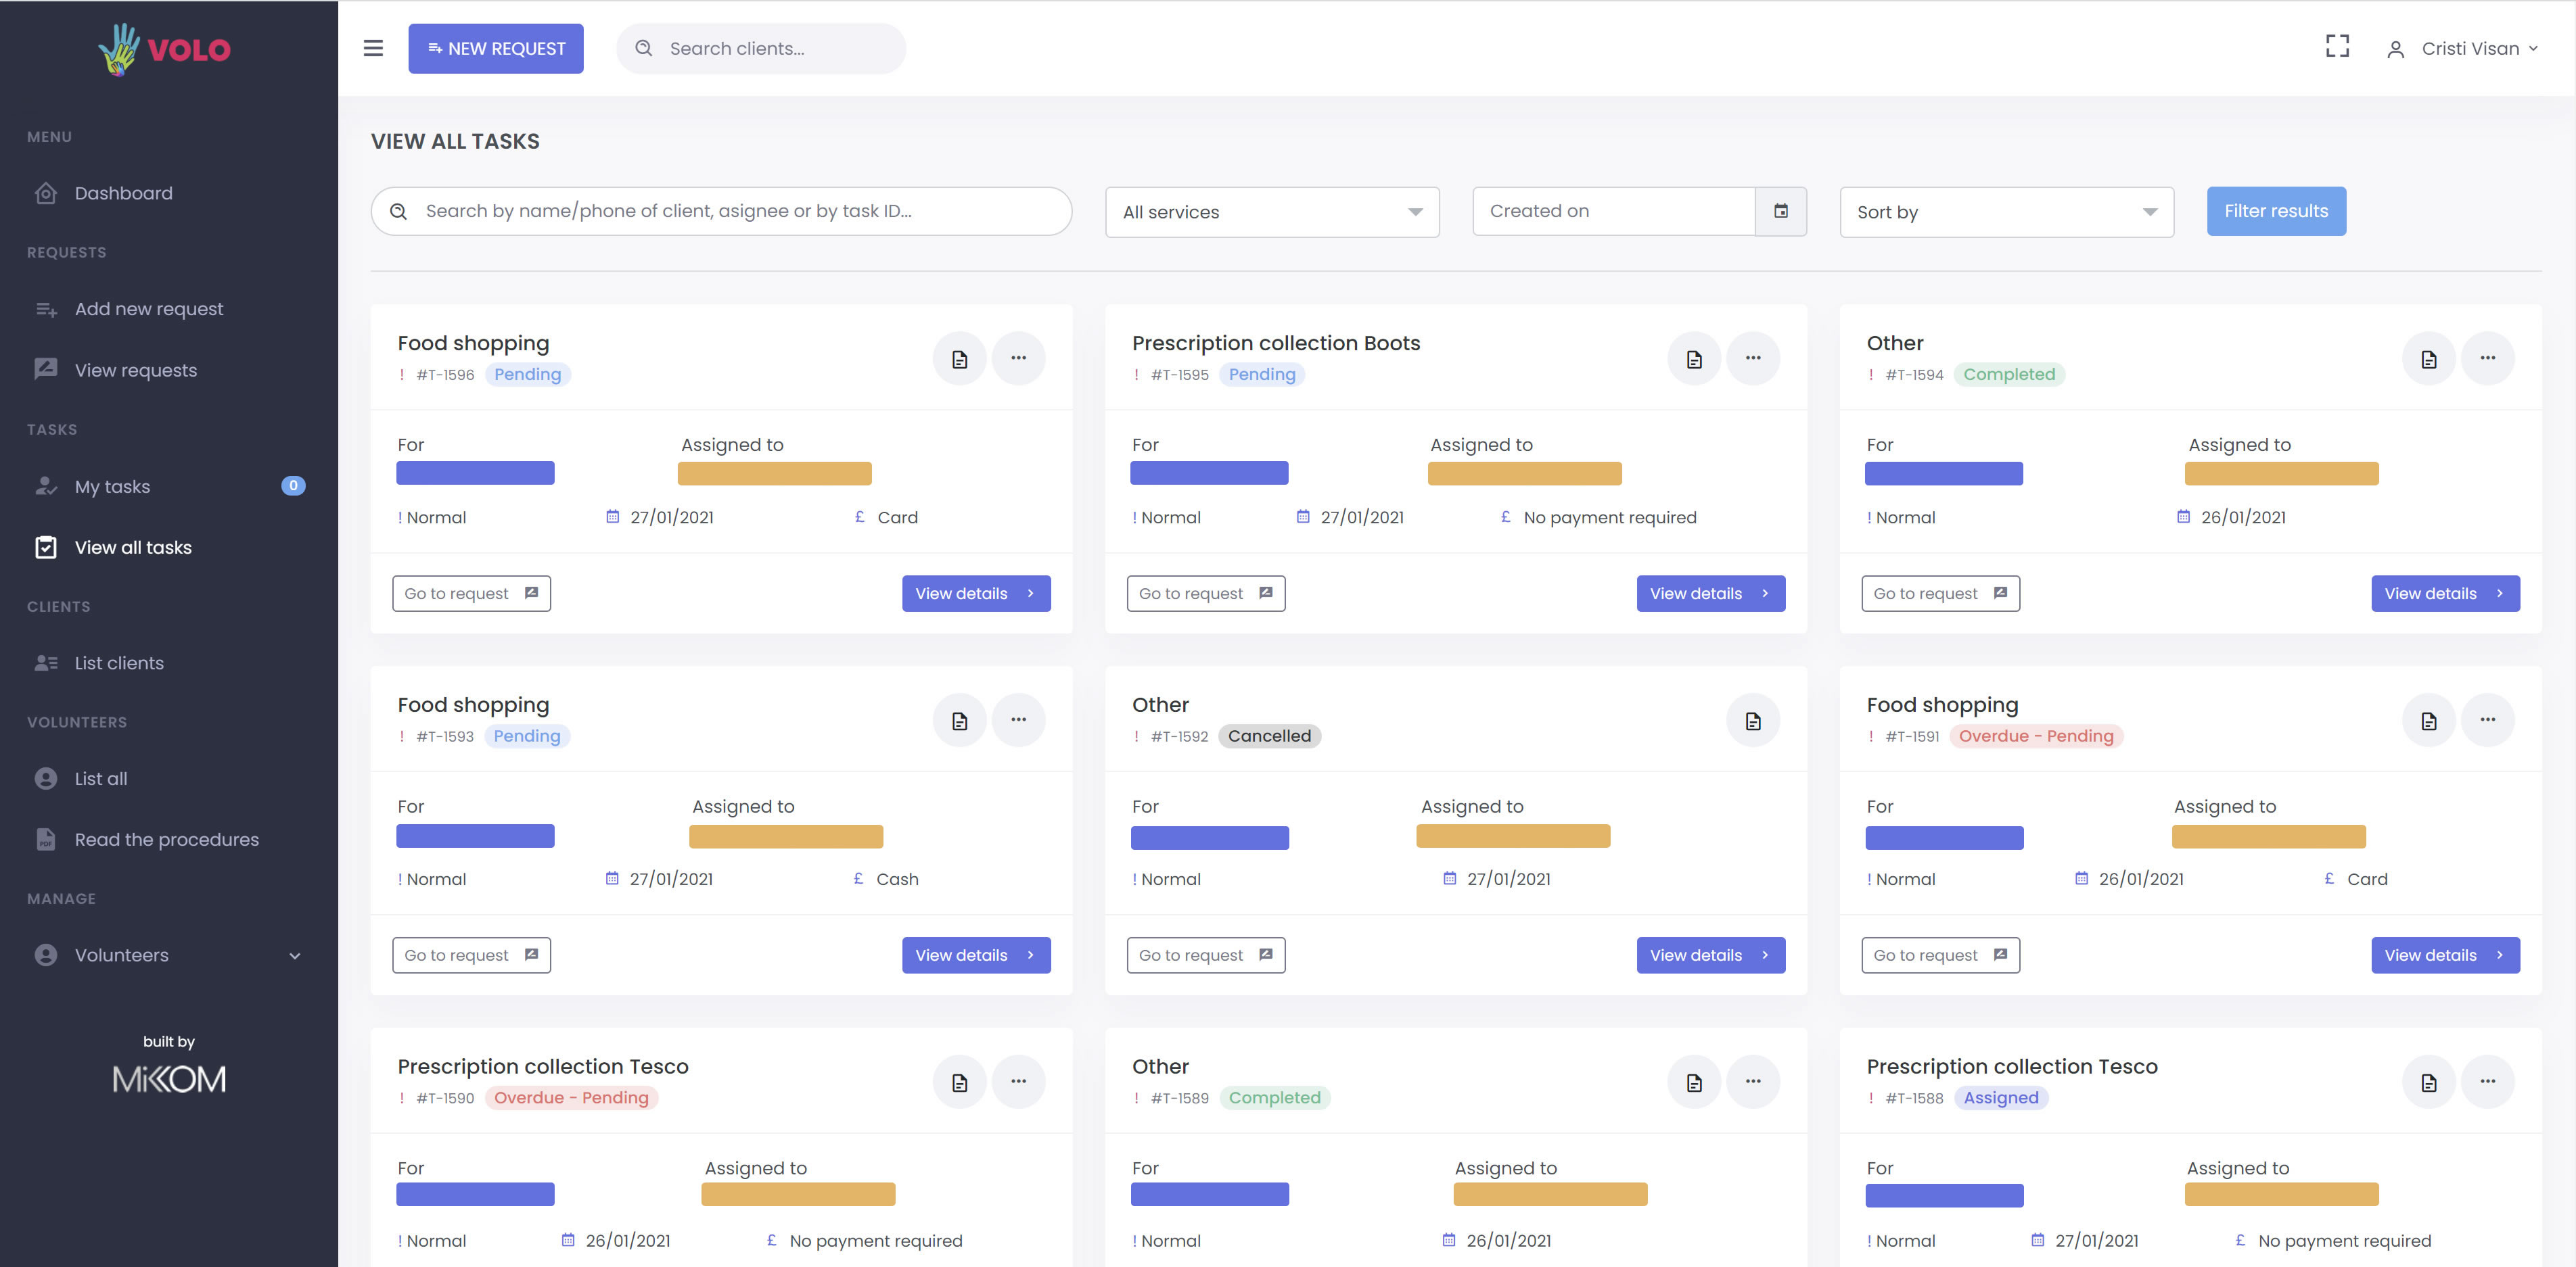Viewport: 2576px width, 1267px height.
Task: Select List clients in the sidebar
Action: pos(119,663)
